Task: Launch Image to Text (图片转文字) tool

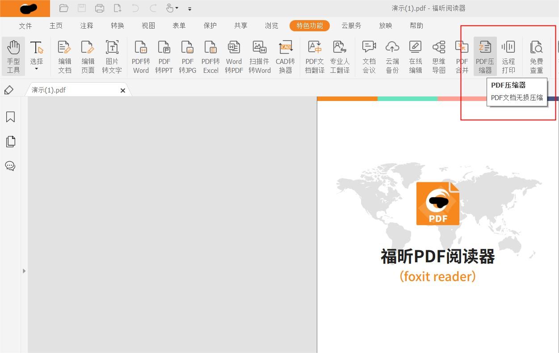Action: point(112,56)
